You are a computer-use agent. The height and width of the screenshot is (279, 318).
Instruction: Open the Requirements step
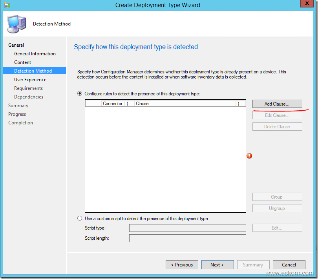(x=29, y=88)
